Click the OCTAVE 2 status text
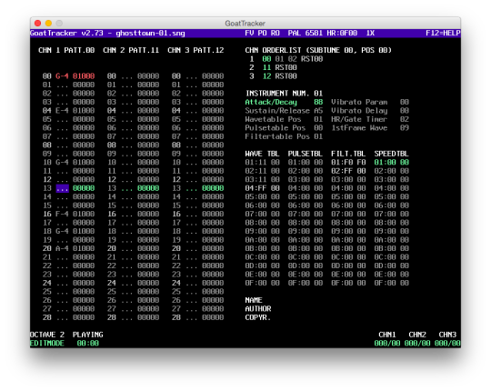The width and height of the screenshot is (491, 391). point(47,335)
